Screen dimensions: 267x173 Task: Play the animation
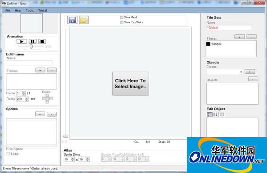pyautogui.click(x=22, y=41)
